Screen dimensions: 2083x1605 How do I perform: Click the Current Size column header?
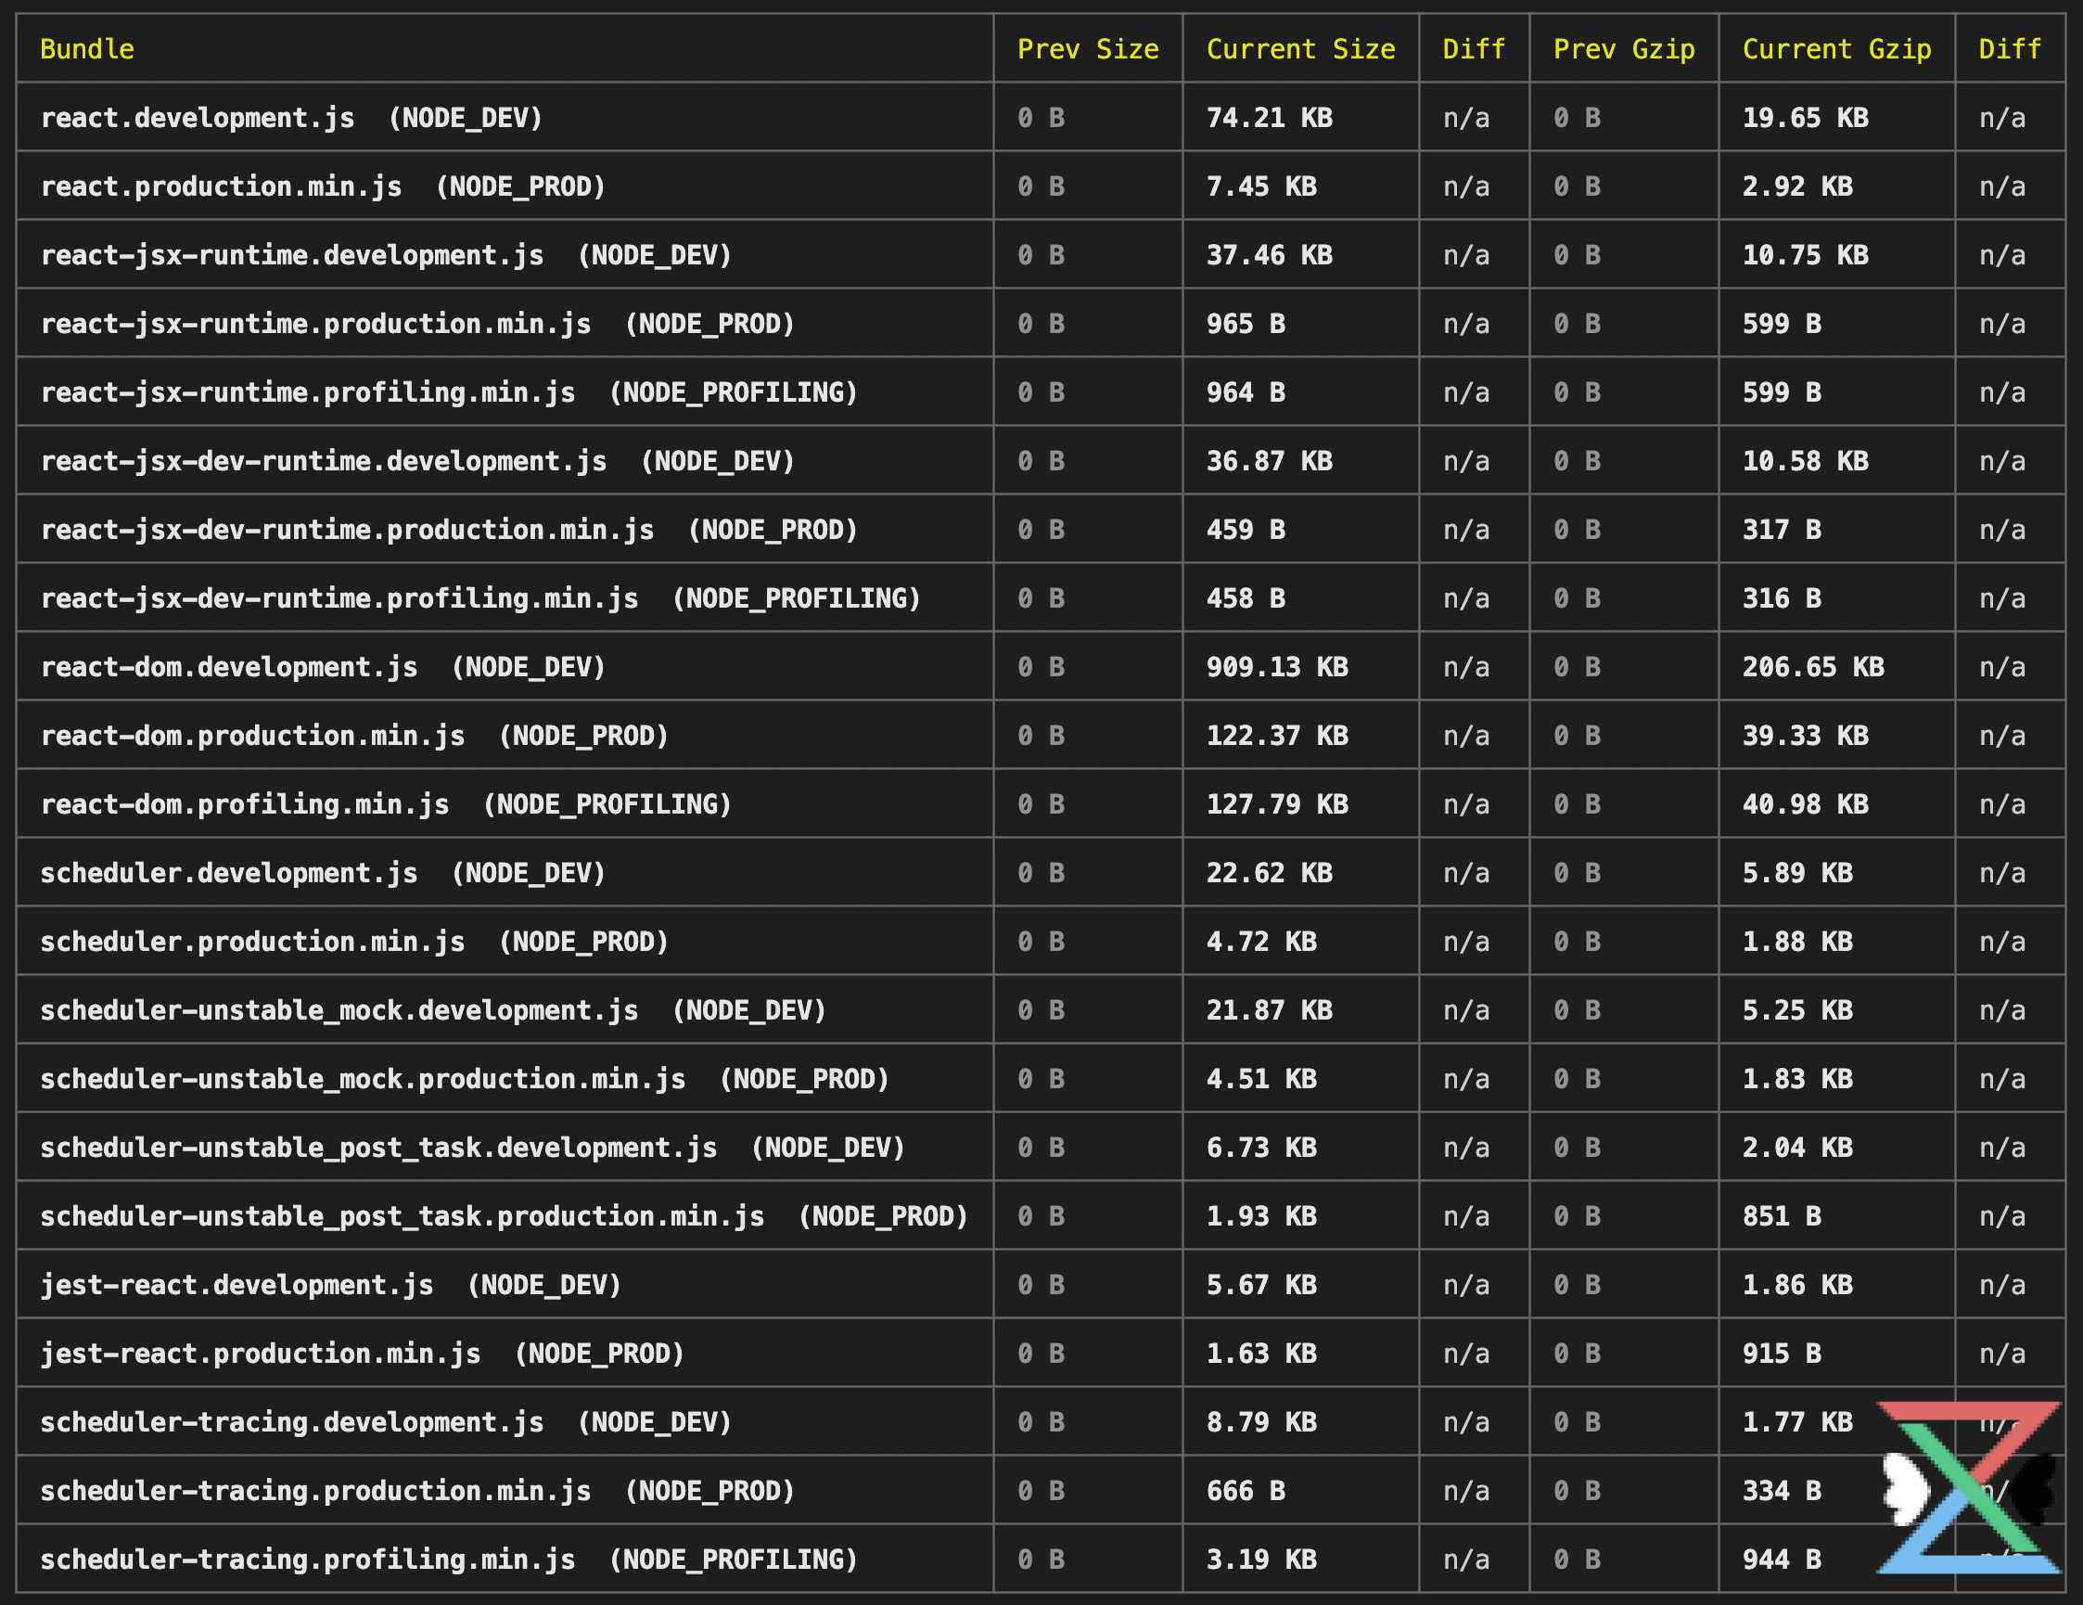[1301, 48]
